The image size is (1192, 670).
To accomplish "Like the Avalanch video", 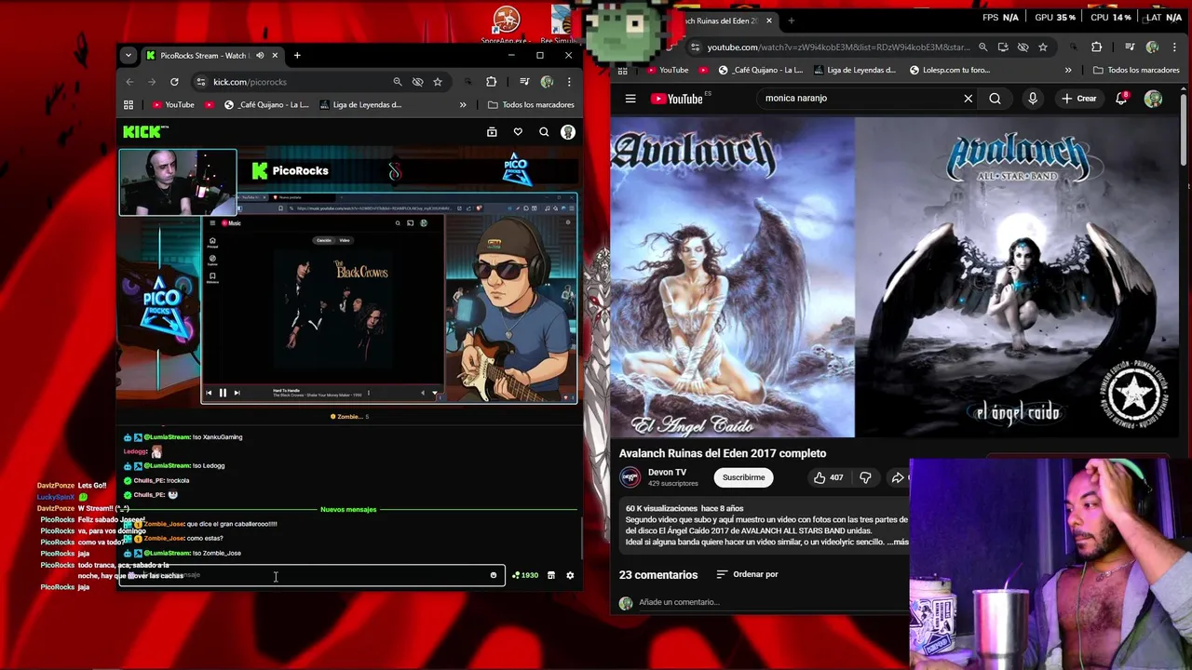I will click(828, 477).
